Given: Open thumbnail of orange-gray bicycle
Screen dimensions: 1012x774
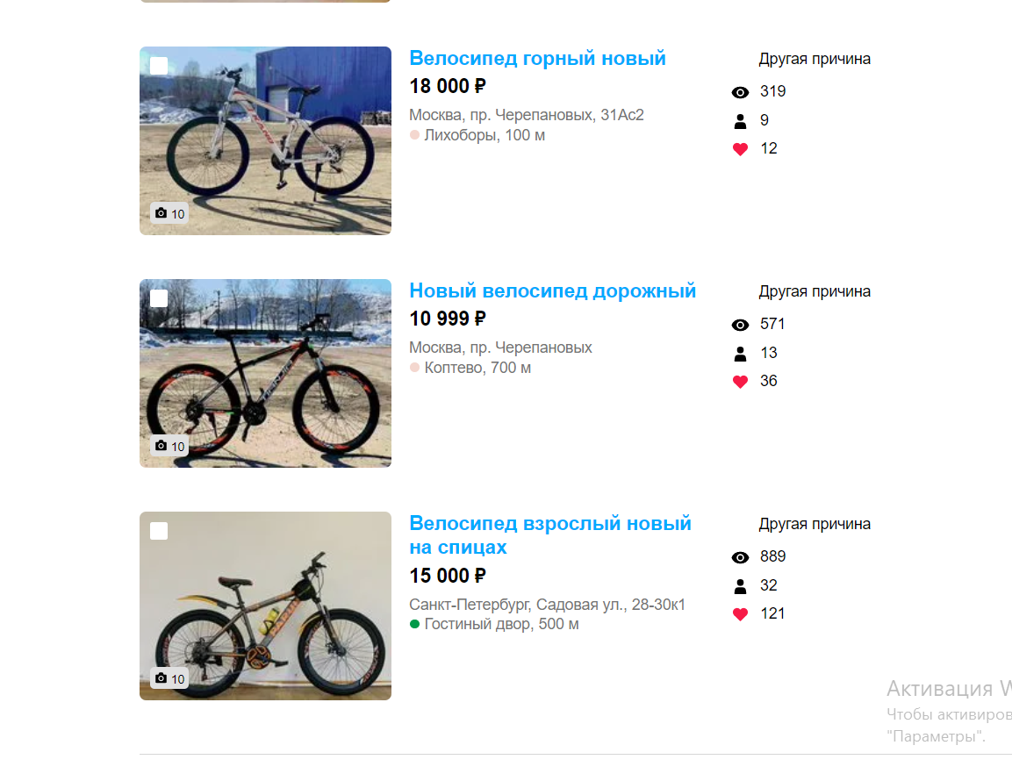Looking at the screenshot, I should (x=265, y=606).
